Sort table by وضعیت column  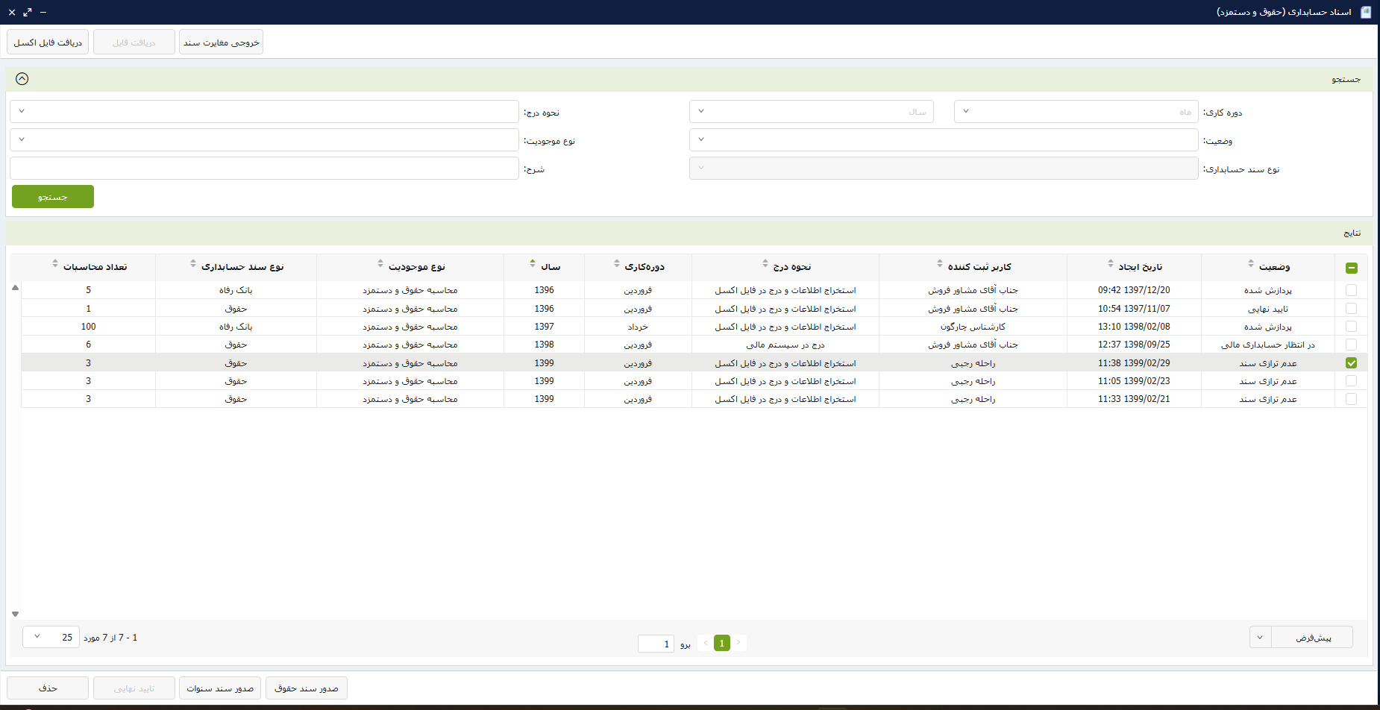[1274, 267]
